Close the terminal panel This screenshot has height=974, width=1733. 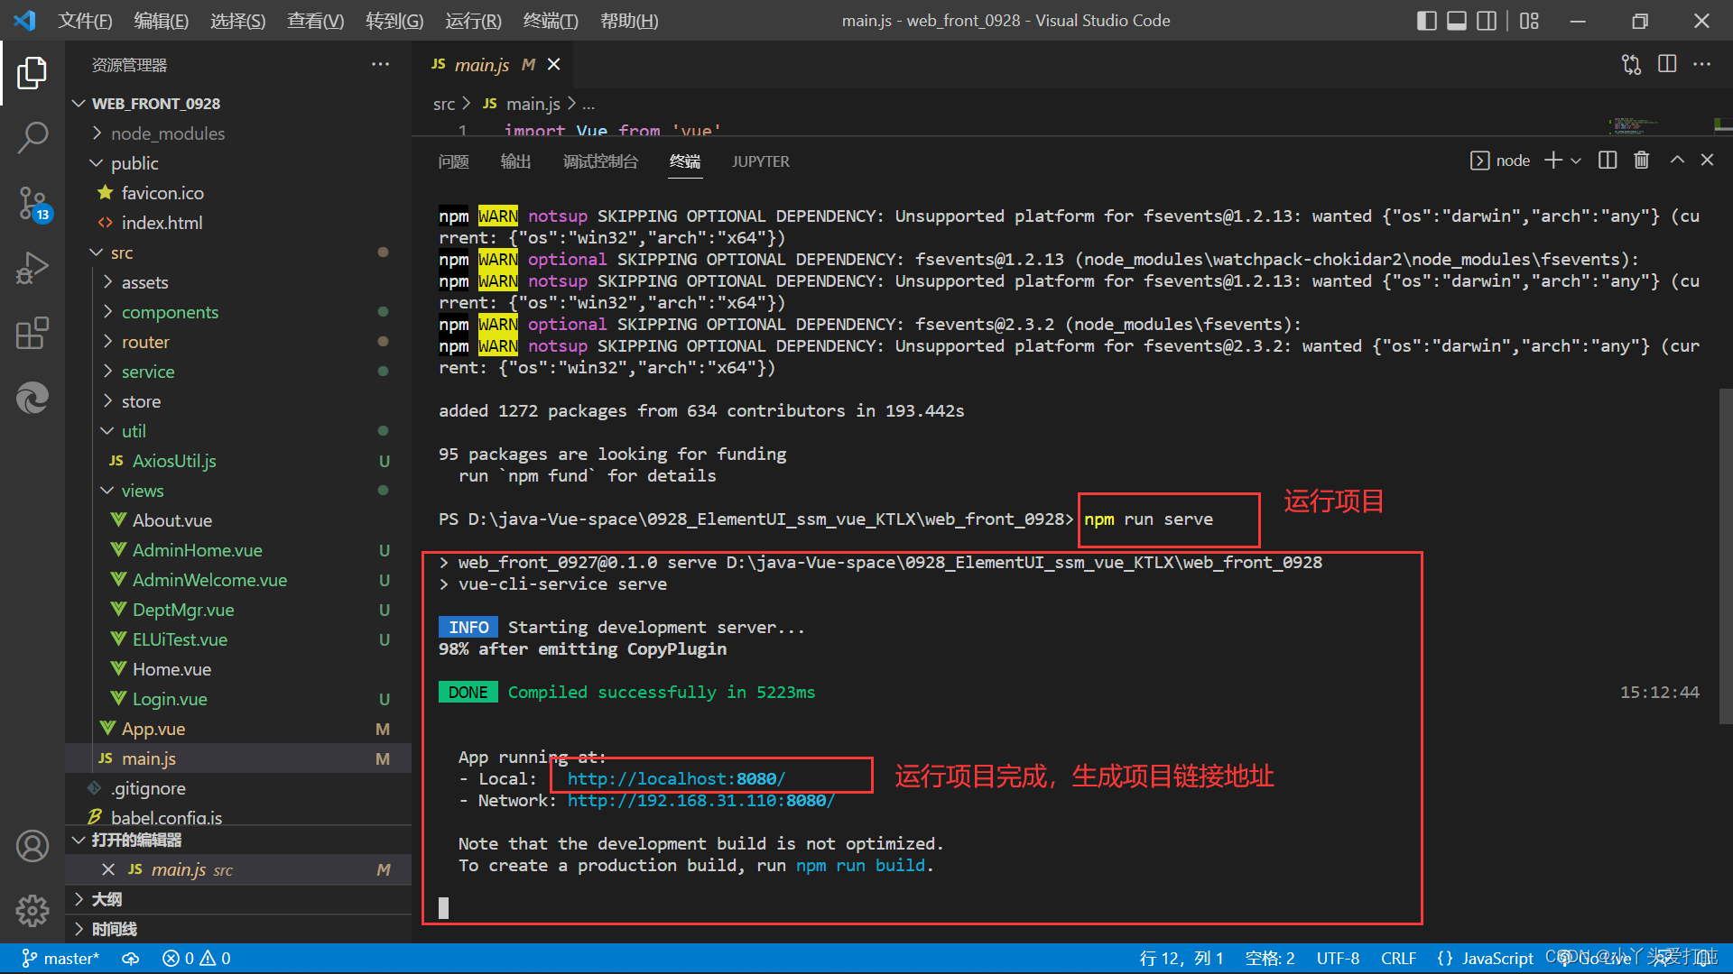(1707, 161)
